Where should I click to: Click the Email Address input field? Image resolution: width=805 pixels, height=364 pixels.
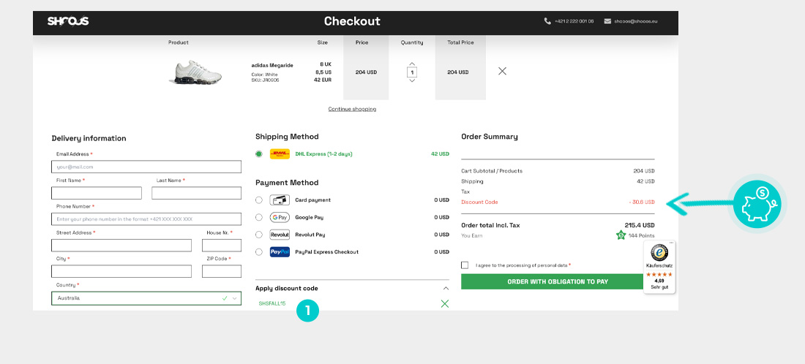(x=146, y=167)
